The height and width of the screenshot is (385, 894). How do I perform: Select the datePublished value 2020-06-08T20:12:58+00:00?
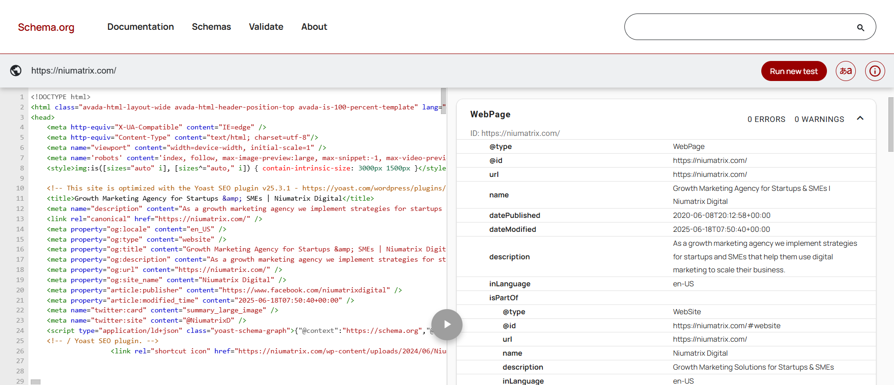click(722, 216)
